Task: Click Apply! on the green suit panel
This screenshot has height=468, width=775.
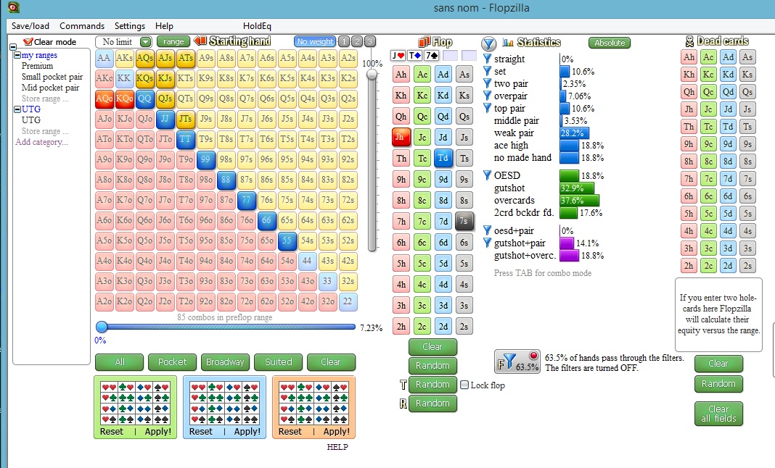Action: [x=157, y=432]
